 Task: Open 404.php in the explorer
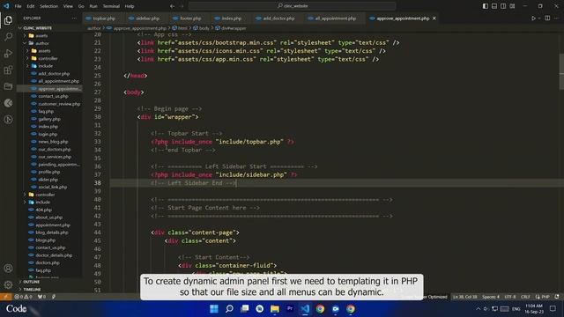[x=43, y=210]
